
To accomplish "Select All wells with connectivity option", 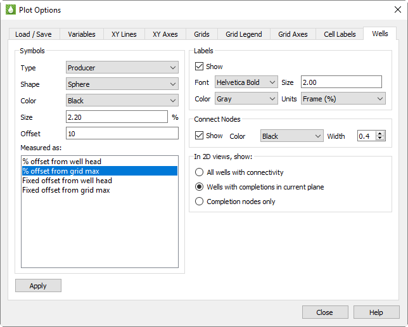I will click(x=200, y=172).
